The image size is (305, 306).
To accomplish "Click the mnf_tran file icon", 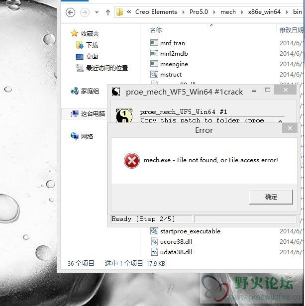I will click(154, 43).
